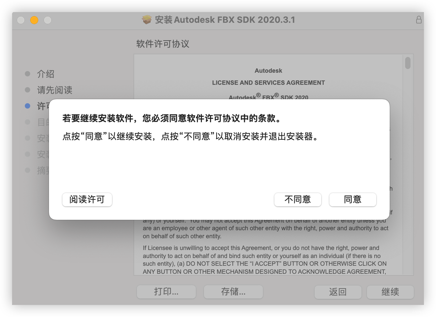Click LICENSE AND SERVICES AGREEMENT heading text
The width and height of the screenshot is (436, 317).
tap(268, 83)
